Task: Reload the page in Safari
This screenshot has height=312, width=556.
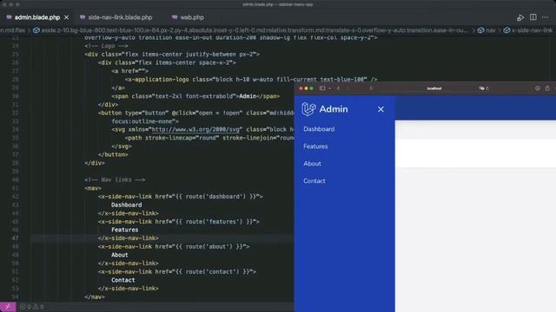Action: click(487, 88)
